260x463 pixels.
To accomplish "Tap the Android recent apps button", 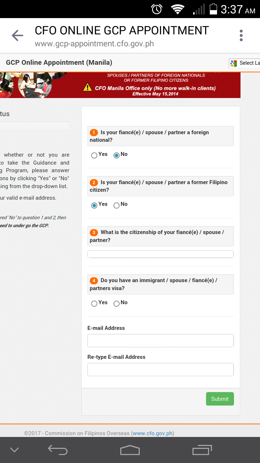I will [202, 450].
